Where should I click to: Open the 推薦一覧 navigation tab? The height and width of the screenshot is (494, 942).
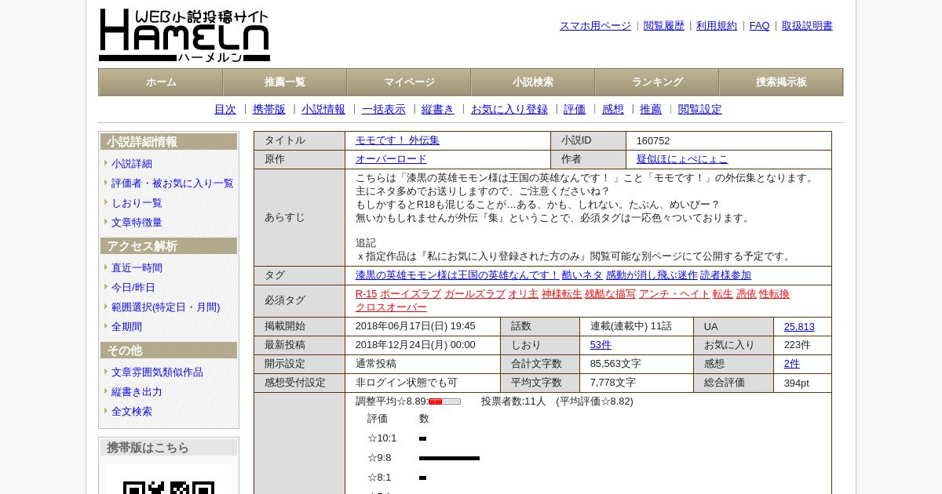coord(285,82)
